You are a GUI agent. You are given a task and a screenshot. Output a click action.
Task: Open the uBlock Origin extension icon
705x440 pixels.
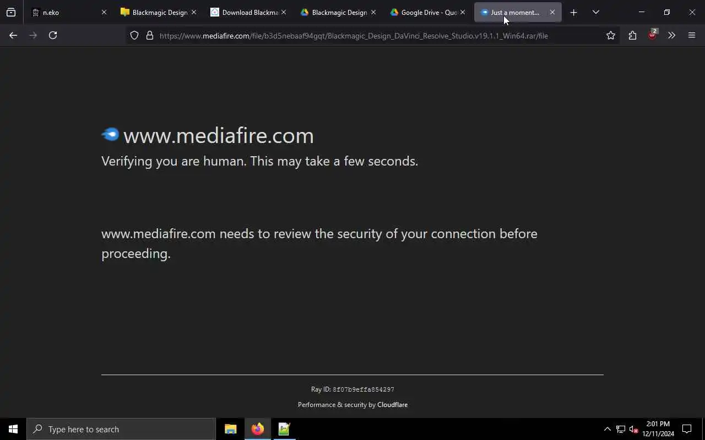[652, 35]
